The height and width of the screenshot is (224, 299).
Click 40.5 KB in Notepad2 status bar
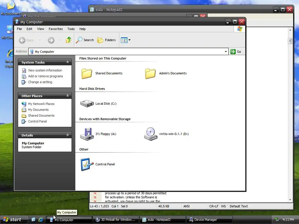pos(164,206)
